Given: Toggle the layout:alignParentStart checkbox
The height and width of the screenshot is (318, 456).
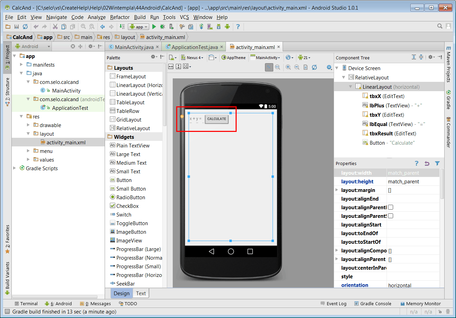Looking at the screenshot, I should [391, 216].
